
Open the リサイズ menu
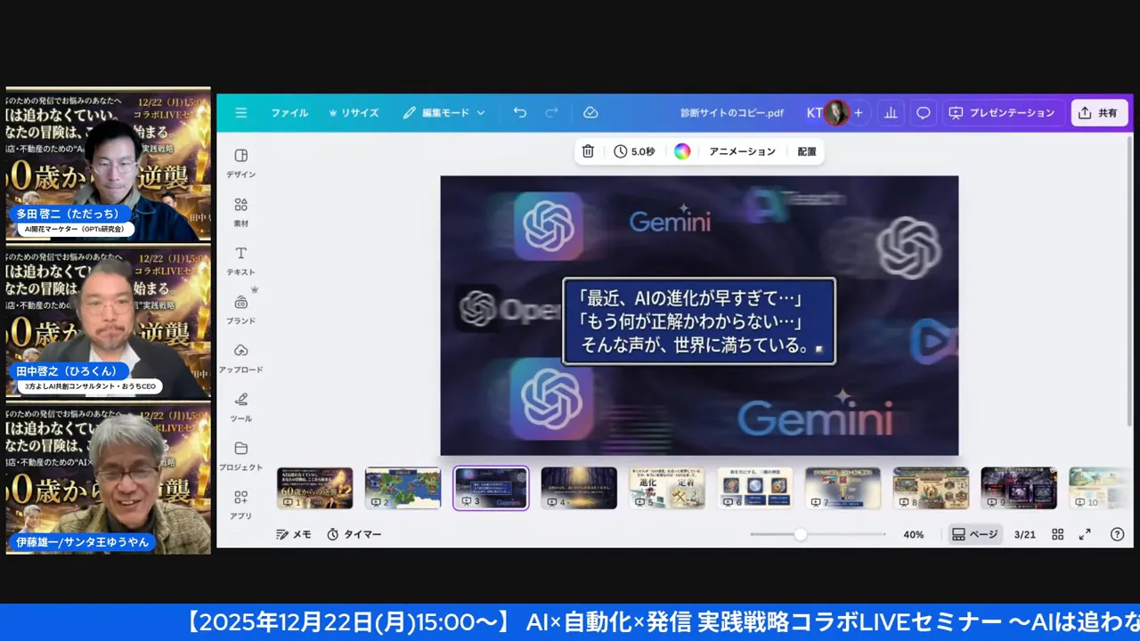point(354,112)
